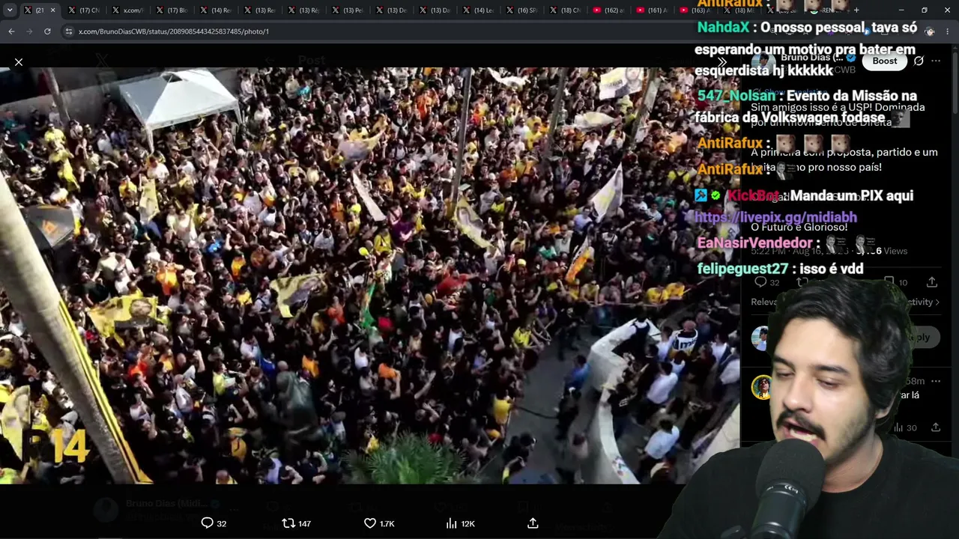The height and width of the screenshot is (539, 959).
Task: Open the livepix.gg/midiabh link in chat
Action: 775,217
